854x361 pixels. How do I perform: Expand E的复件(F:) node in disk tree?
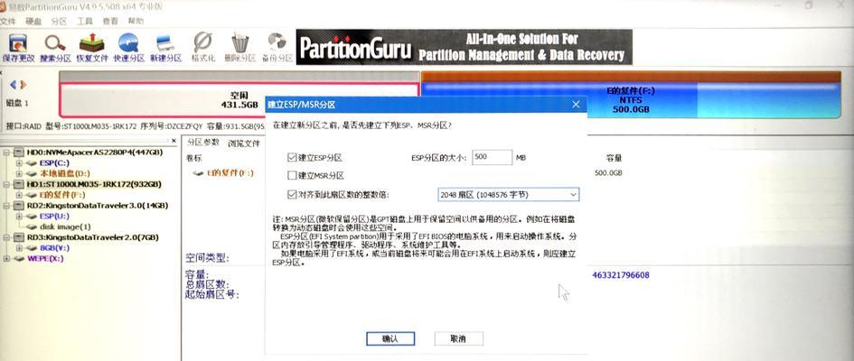[x=20, y=195]
